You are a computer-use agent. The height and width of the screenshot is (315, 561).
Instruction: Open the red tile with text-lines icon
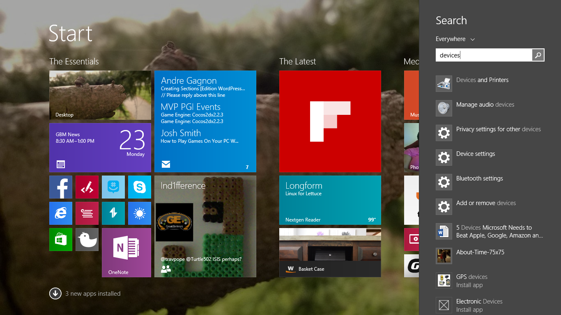(87, 213)
